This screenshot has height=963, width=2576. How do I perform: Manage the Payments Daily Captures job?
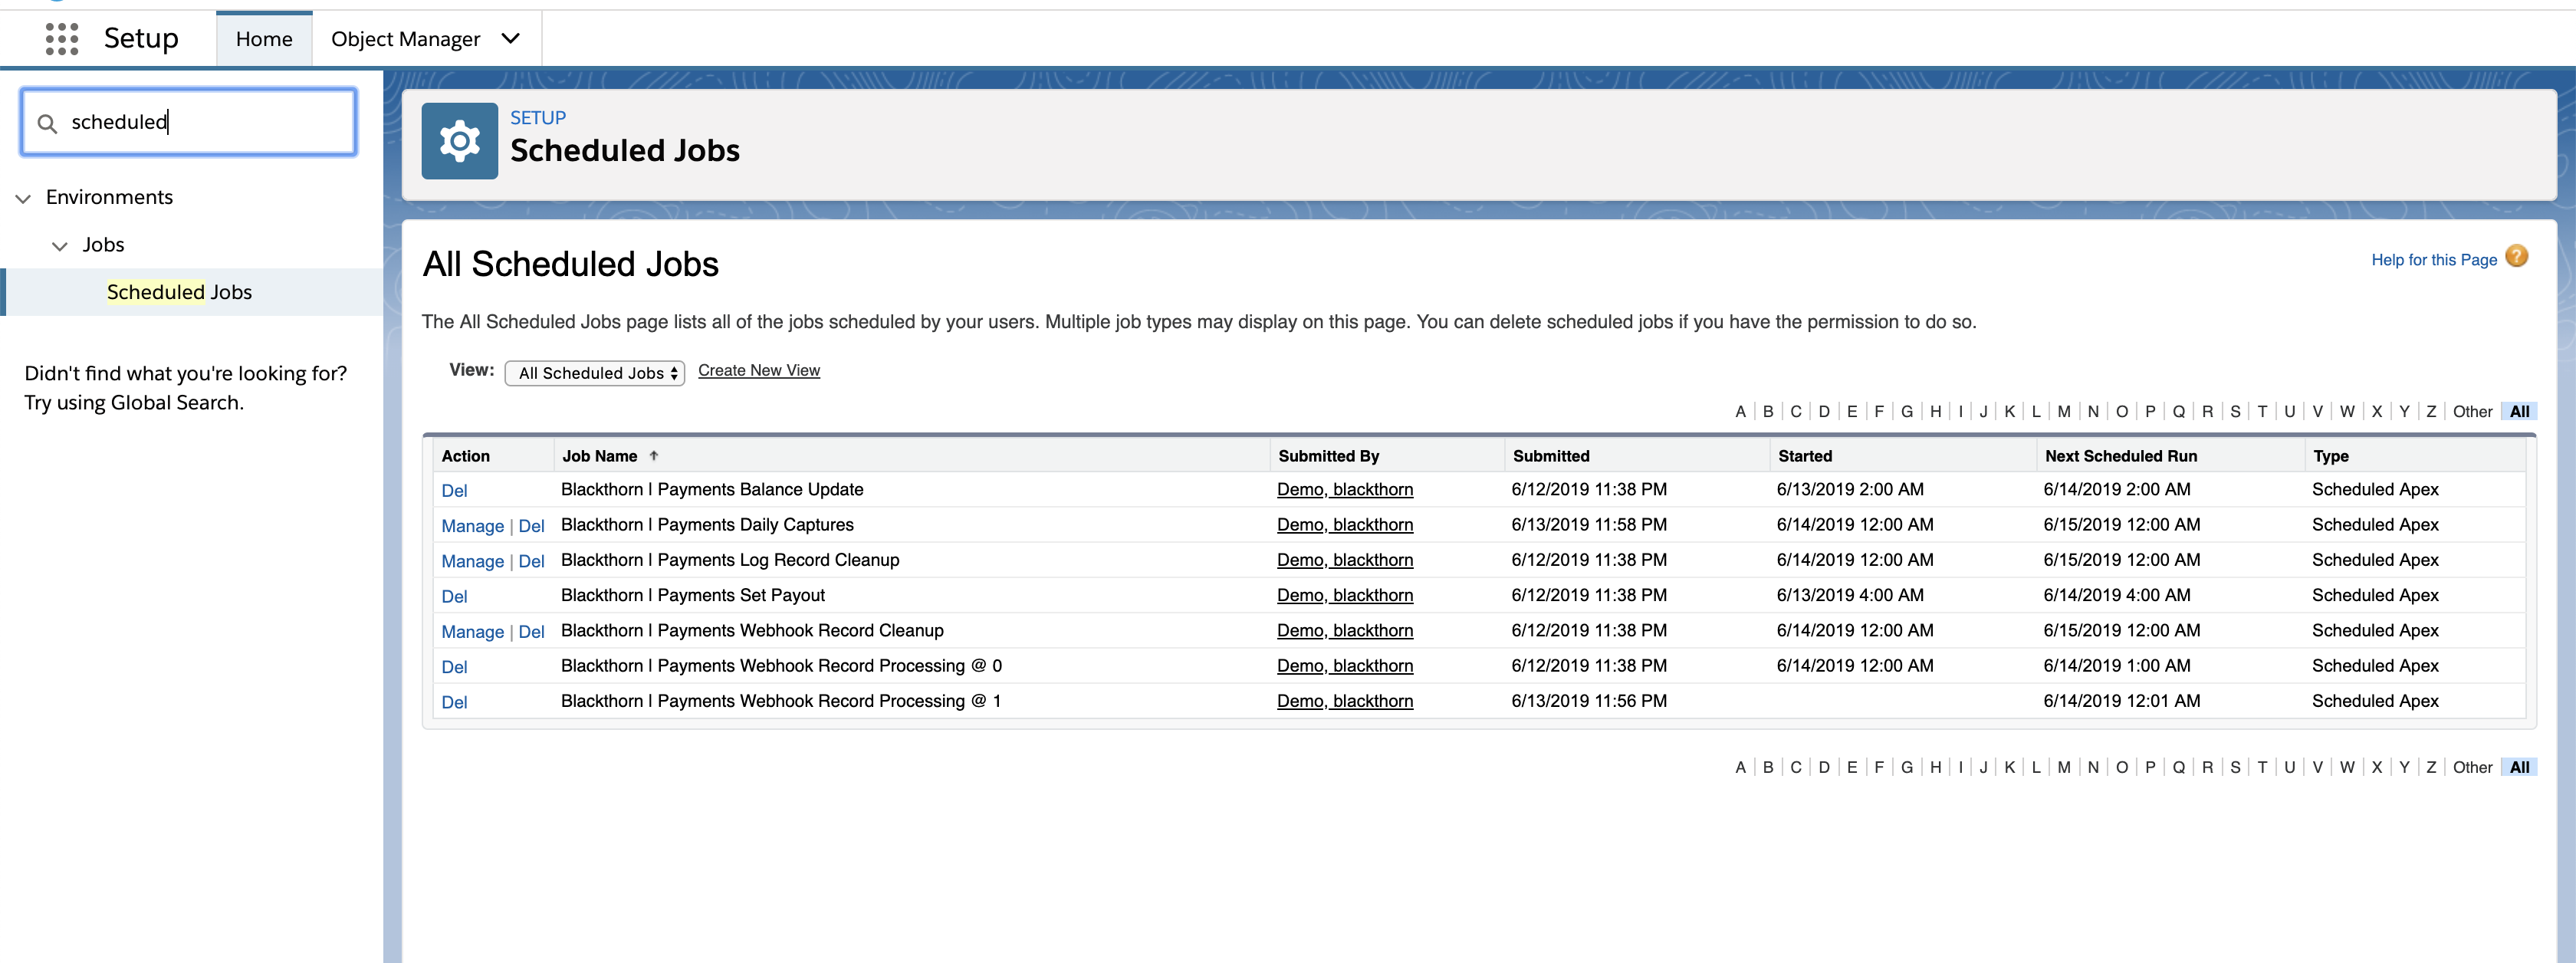[x=472, y=526]
